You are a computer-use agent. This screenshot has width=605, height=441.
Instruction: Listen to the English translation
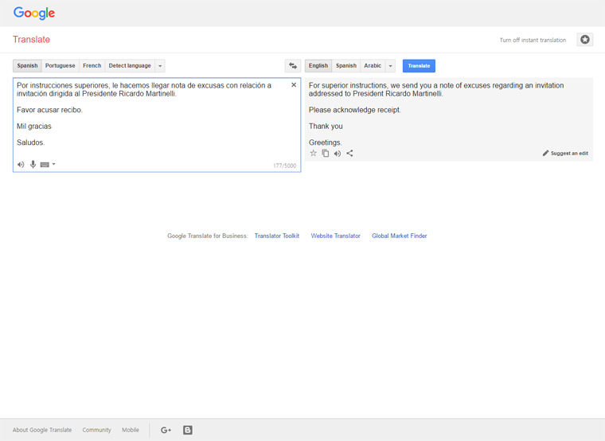(338, 154)
